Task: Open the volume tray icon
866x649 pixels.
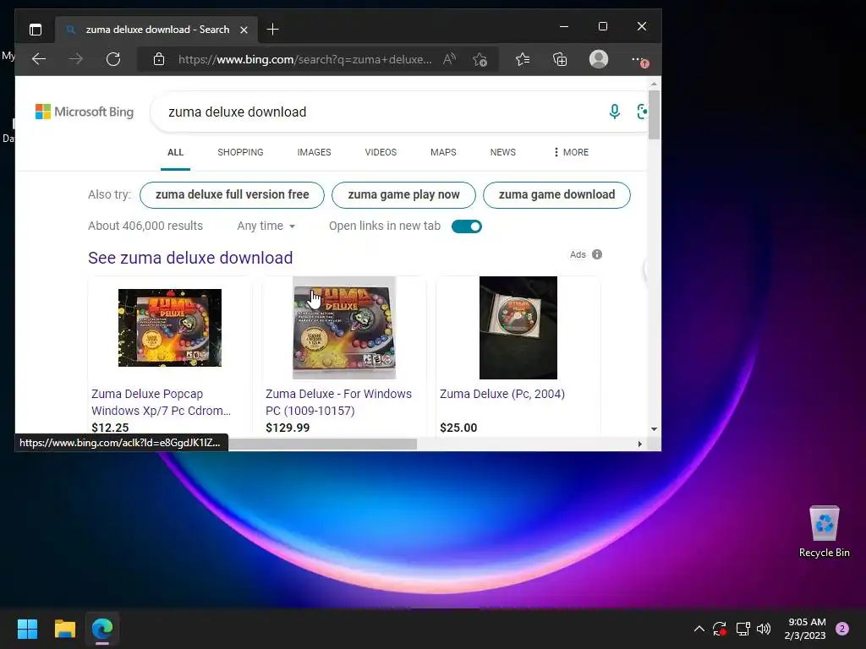Action: click(764, 629)
